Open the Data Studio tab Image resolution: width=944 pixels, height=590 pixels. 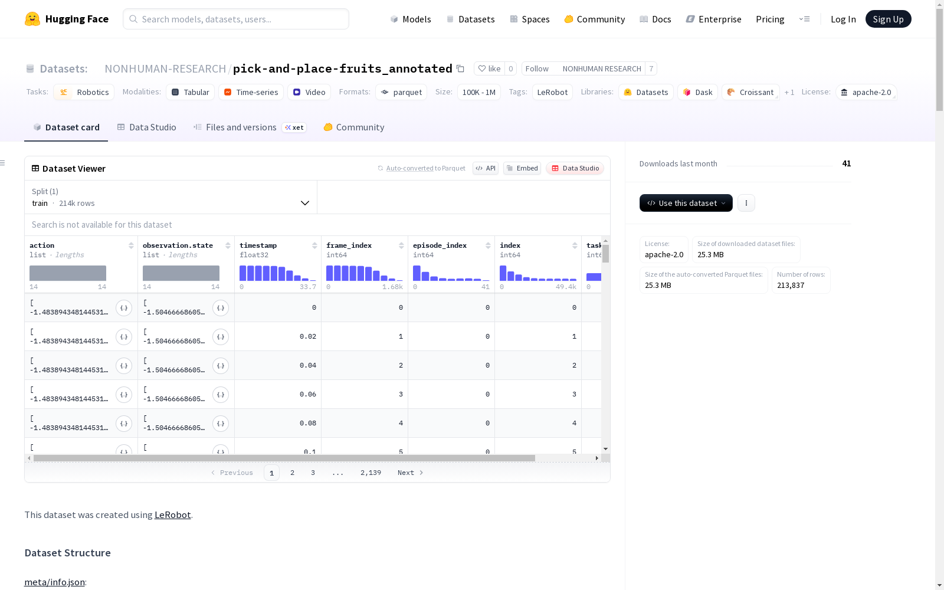tap(146, 127)
